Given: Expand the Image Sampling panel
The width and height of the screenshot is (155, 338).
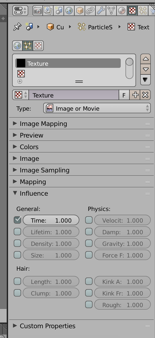Looking at the screenshot, I should click(x=81, y=170).
